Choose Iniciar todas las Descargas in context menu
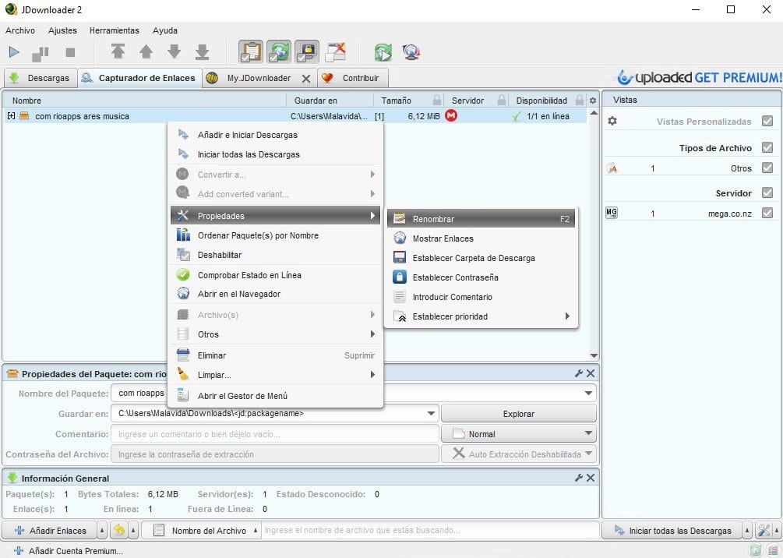783x558 pixels. coord(275,154)
